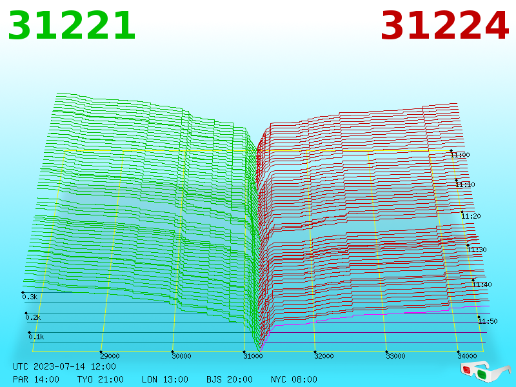Screen dimensions: 516x387
Task: Click the 32000 price axis label
Action: click(x=324, y=356)
